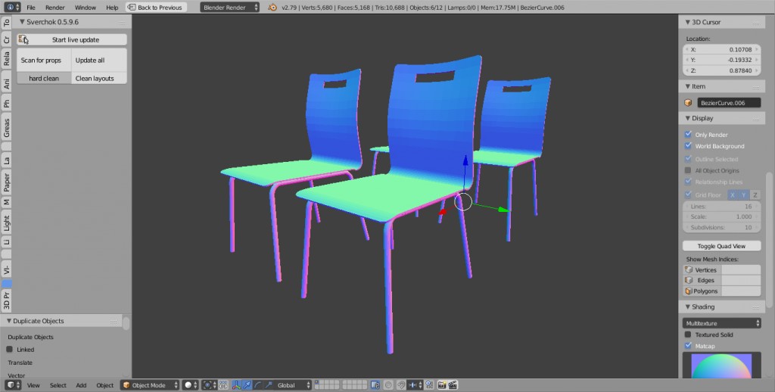Click the Vertices indices cube icon
The image size is (775, 392).
pyautogui.click(x=689, y=270)
